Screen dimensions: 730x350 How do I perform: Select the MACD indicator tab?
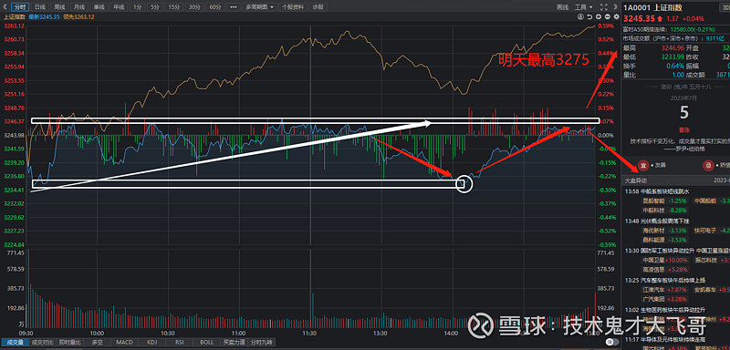tap(124, 342)
